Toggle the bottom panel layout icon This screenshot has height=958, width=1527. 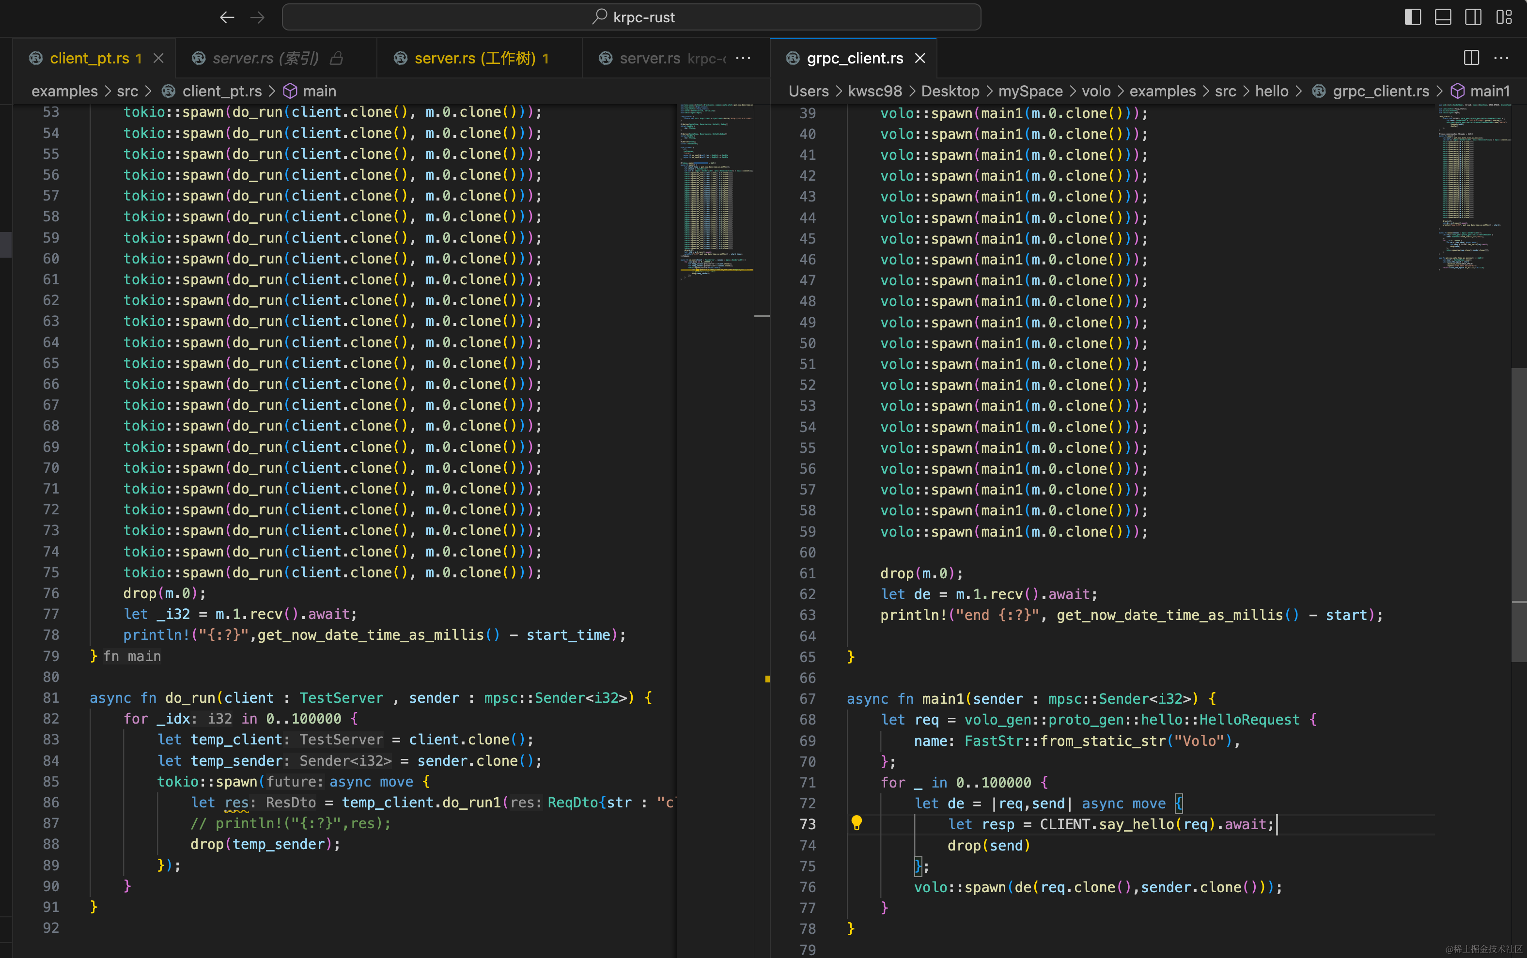(1443, 17)
